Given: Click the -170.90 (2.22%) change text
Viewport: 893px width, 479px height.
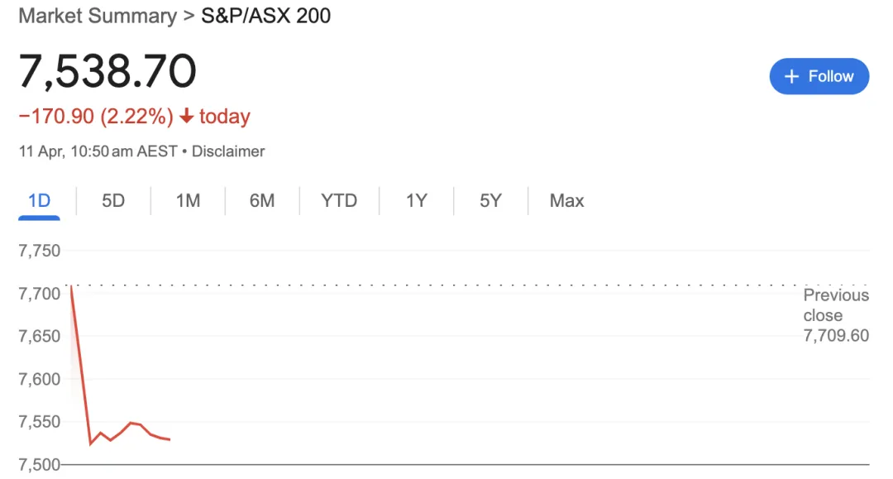Looking at the screenshot, I should tap(96, 116).
